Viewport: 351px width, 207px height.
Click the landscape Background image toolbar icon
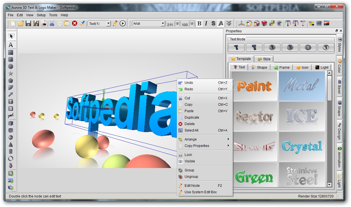[x=326, y=24]
